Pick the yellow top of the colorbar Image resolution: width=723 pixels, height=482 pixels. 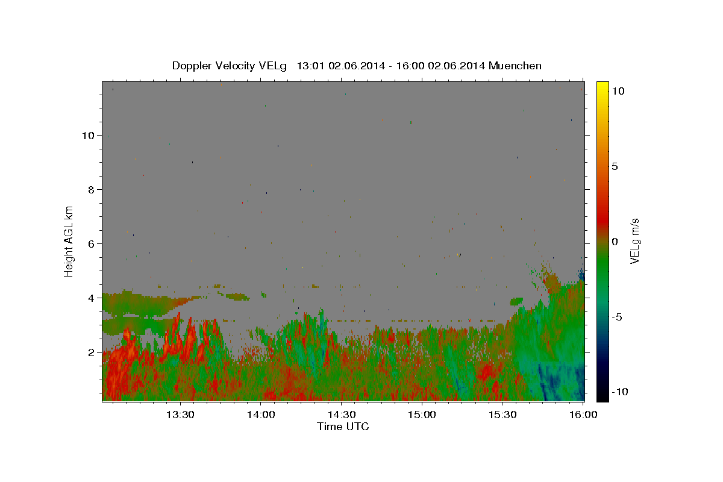point(602,87)
